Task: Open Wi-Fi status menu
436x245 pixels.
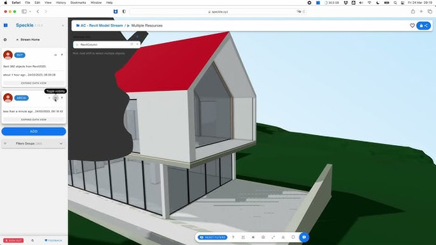Action: 369,3
